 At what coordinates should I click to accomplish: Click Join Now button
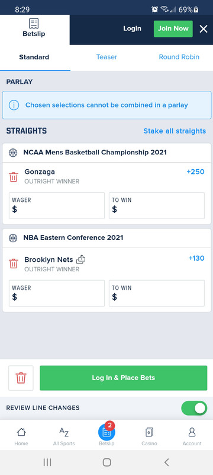click(173, 28)
